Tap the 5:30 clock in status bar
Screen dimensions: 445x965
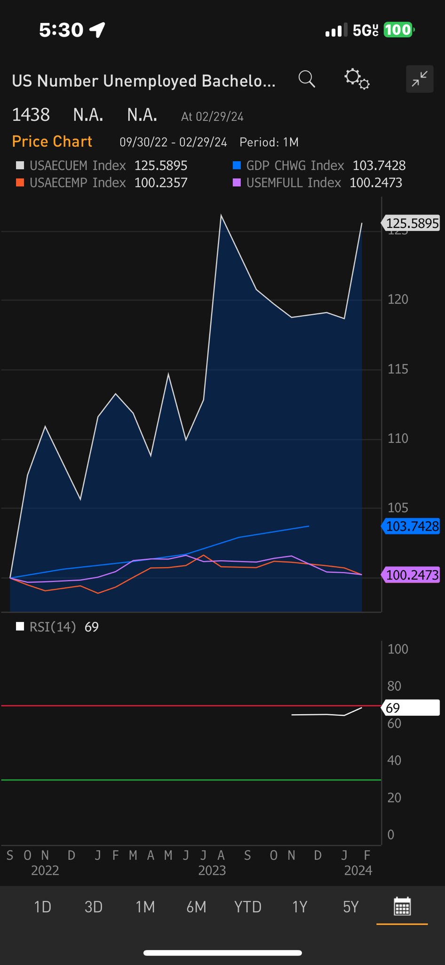61,30
